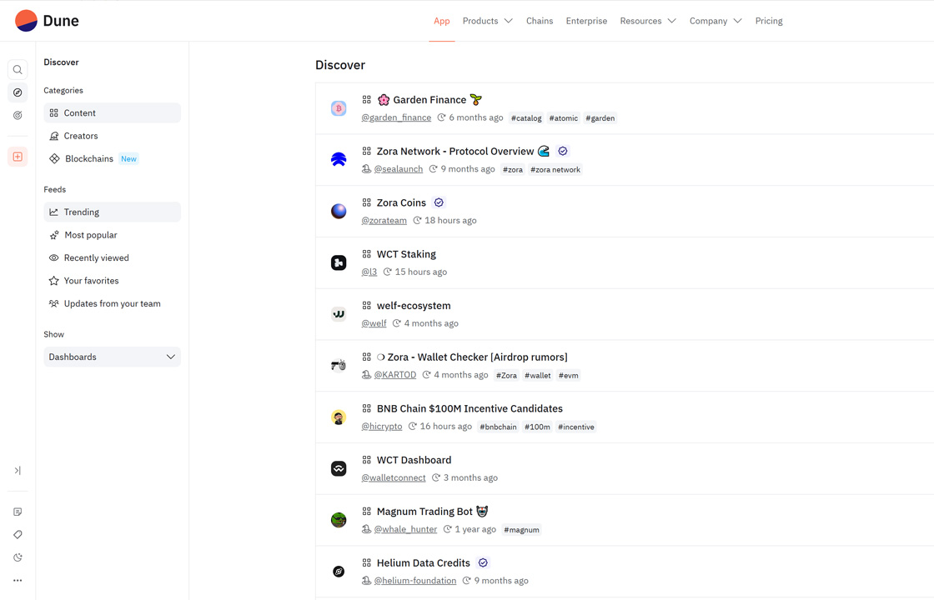The height and width of the screenshot is (600, 934).
Task: Click the BNB Chain dashboard author avatar
Action: [339, 417]
